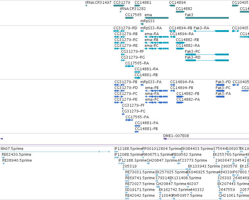The height and width of the screenshot is (200, 249).
Task: Select the CG31279-RG transcript
Action: [123, 60]
